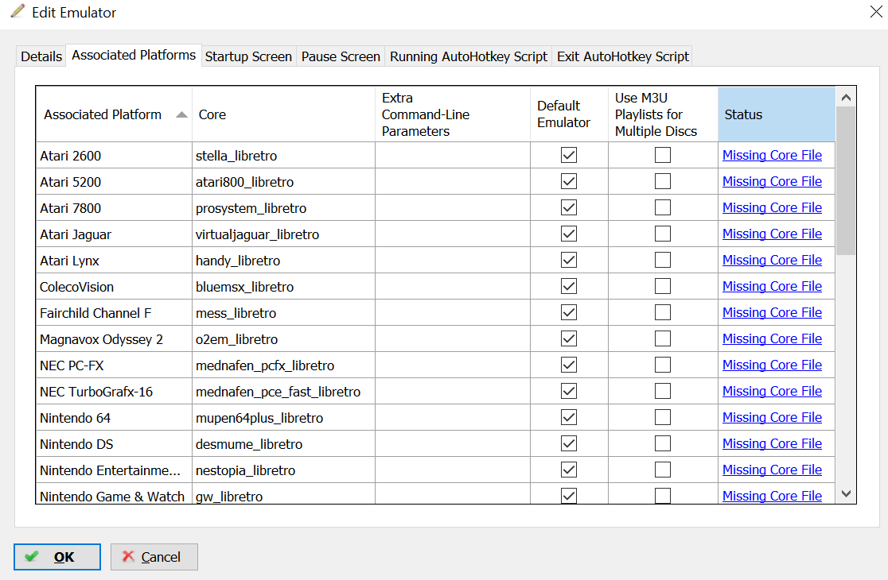Select the virtualjaguar_libretro core cell
The image size is (888, 580).
pyautogui.click(x=283, y=234)
